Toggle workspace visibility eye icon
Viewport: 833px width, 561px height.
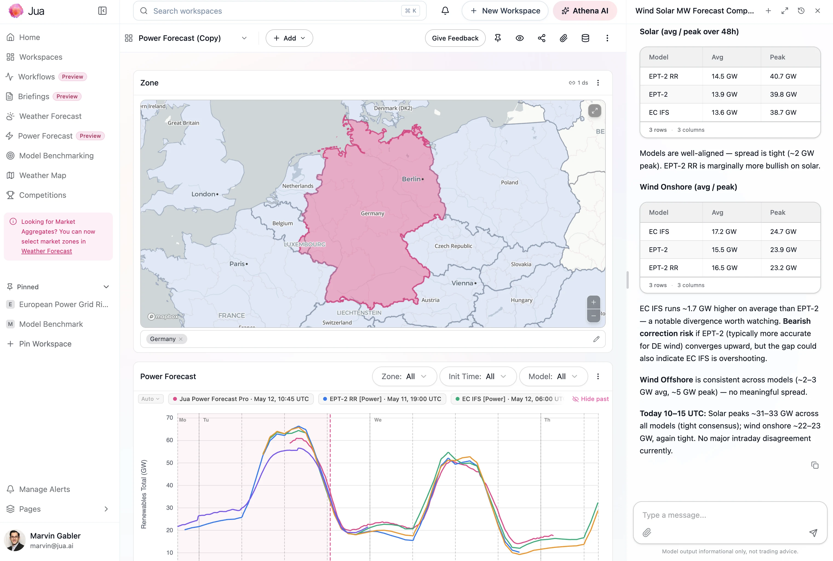[519, 38]
